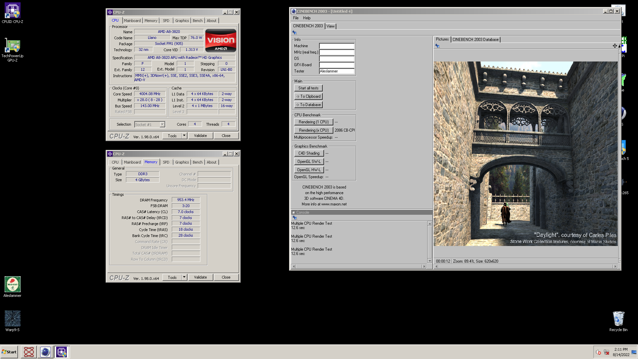Viewport: 638px width, 359px height.
Task: Click the muted volume tray icon
Action: [x=598, y=352]
